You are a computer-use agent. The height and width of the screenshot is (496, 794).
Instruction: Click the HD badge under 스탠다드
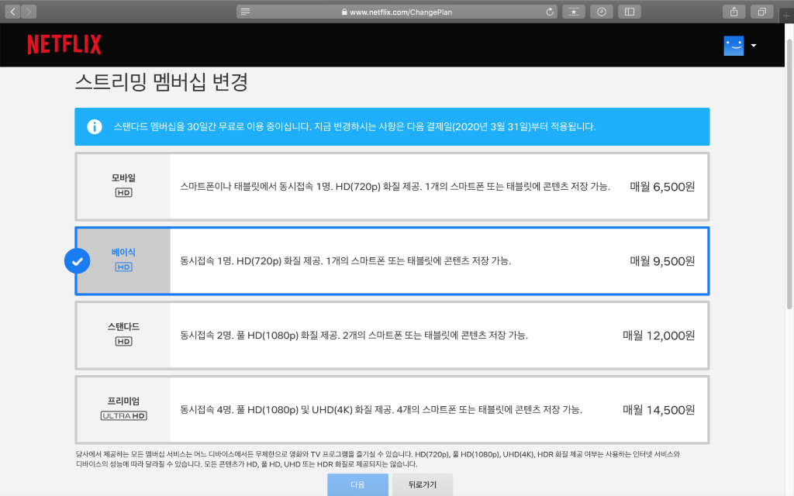(123, 341)
